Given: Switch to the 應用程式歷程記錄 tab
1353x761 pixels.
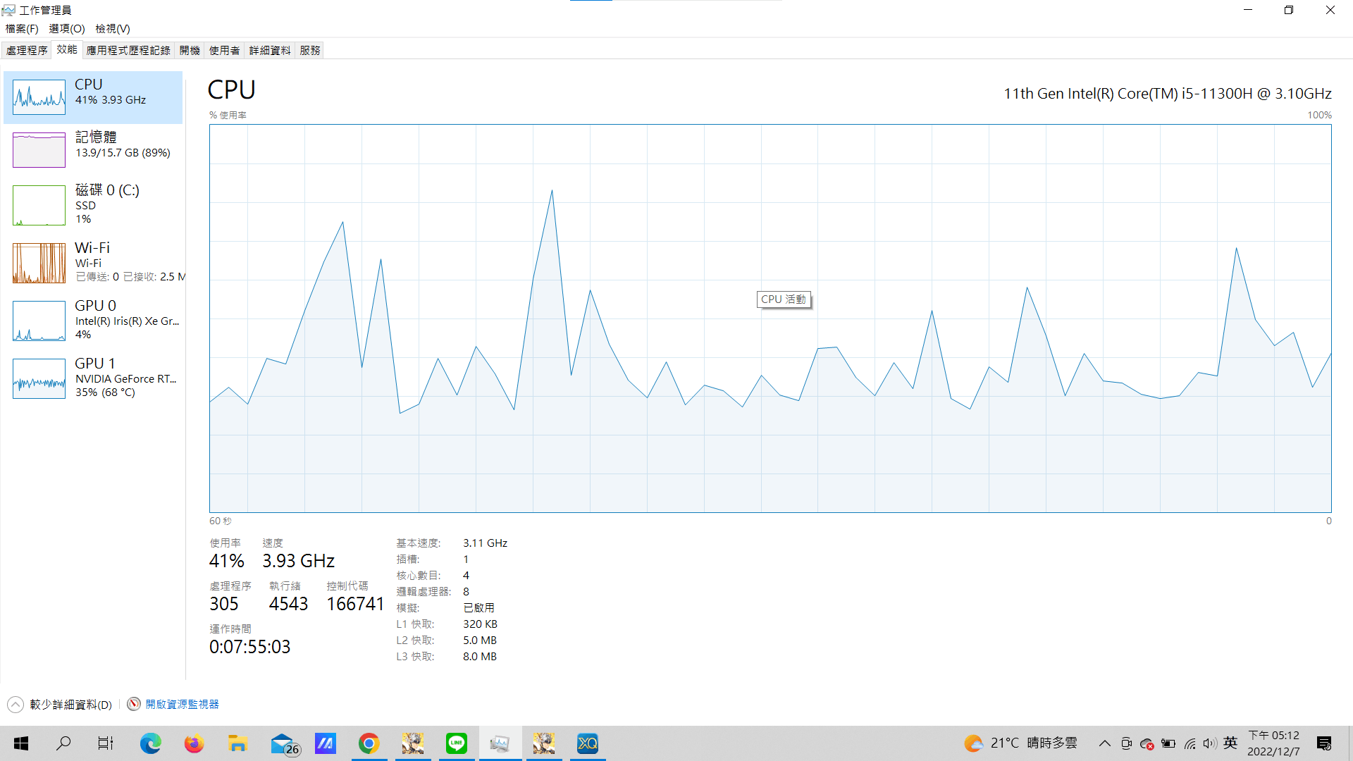Looking at the screenshot, I should [x=128, y=51].
